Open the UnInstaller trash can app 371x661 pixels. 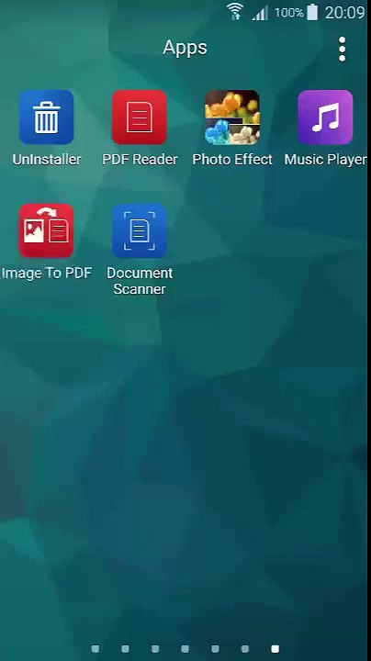(x=46, y=117)
